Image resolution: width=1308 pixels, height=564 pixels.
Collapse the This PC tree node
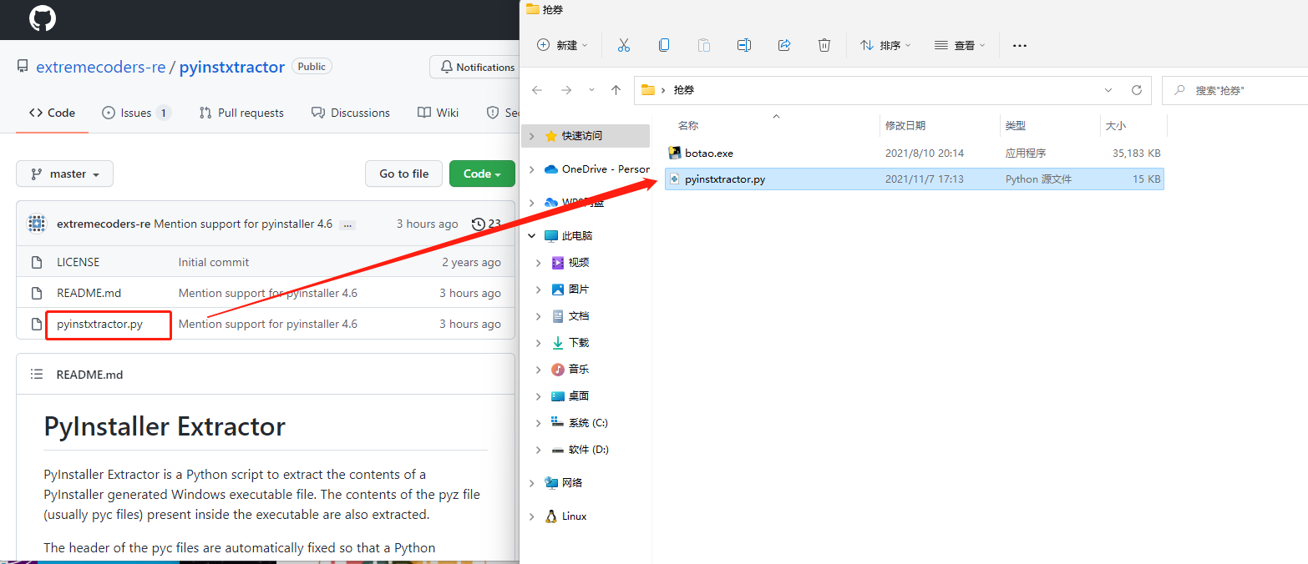coord(533,236)
